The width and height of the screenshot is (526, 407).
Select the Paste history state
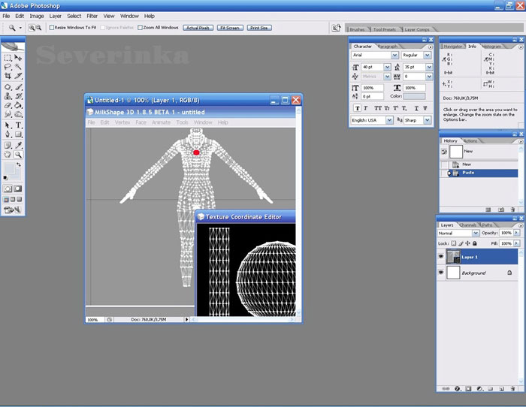tap(468, 173)
